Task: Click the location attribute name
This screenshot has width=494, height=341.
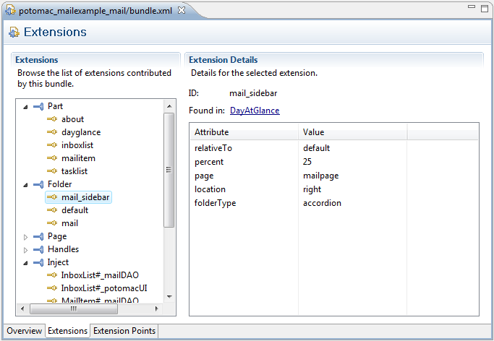Action: coord(210,189)
